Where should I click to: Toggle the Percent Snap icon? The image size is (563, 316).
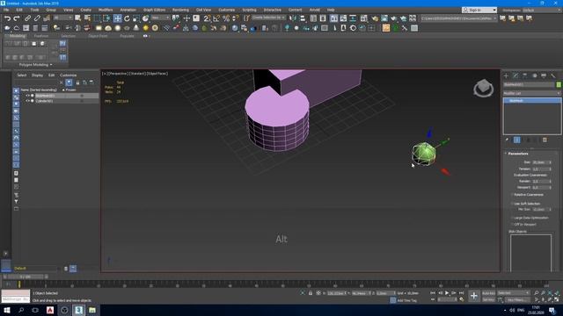(226, 18)
